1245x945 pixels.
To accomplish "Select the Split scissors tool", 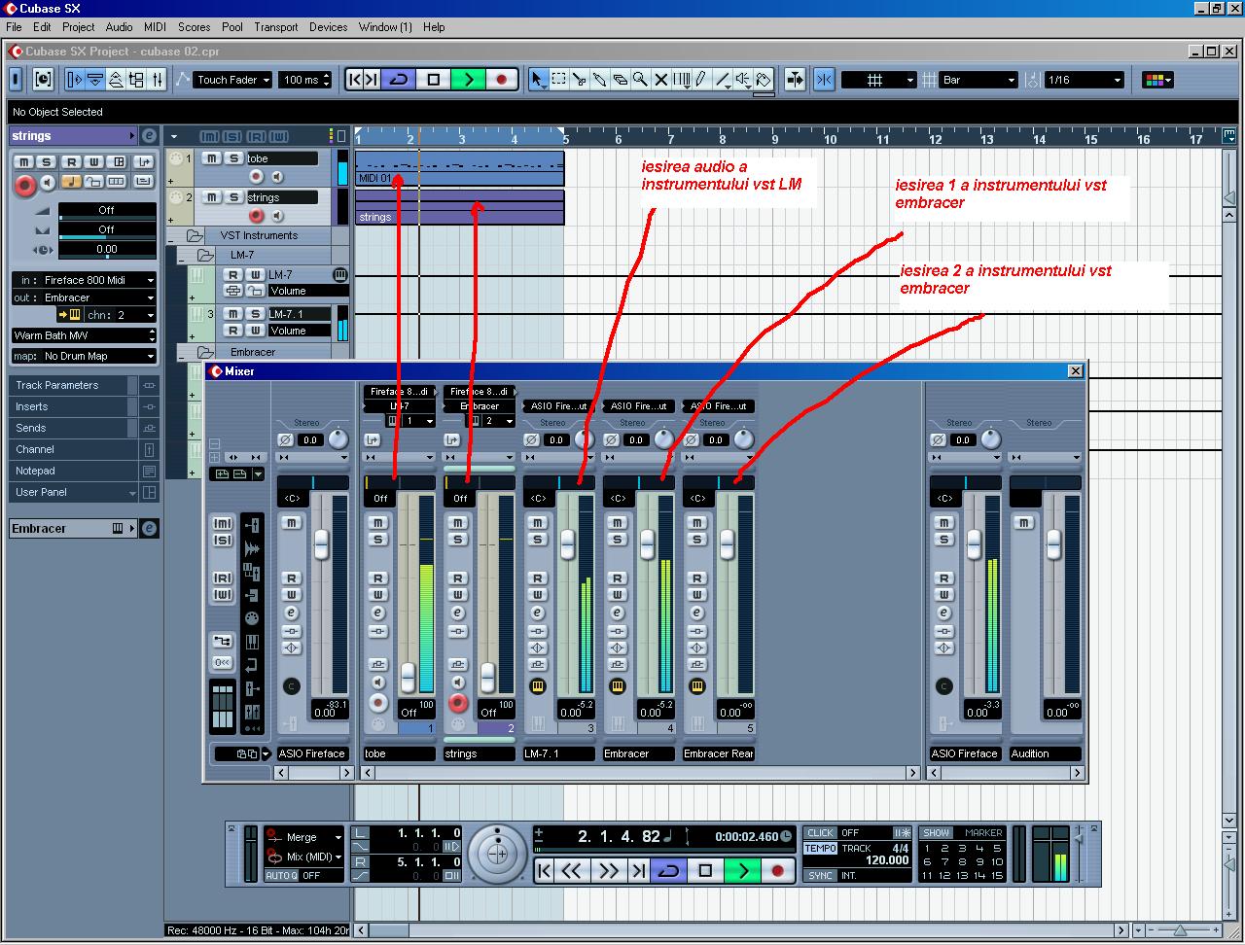I will pos(580,80).
